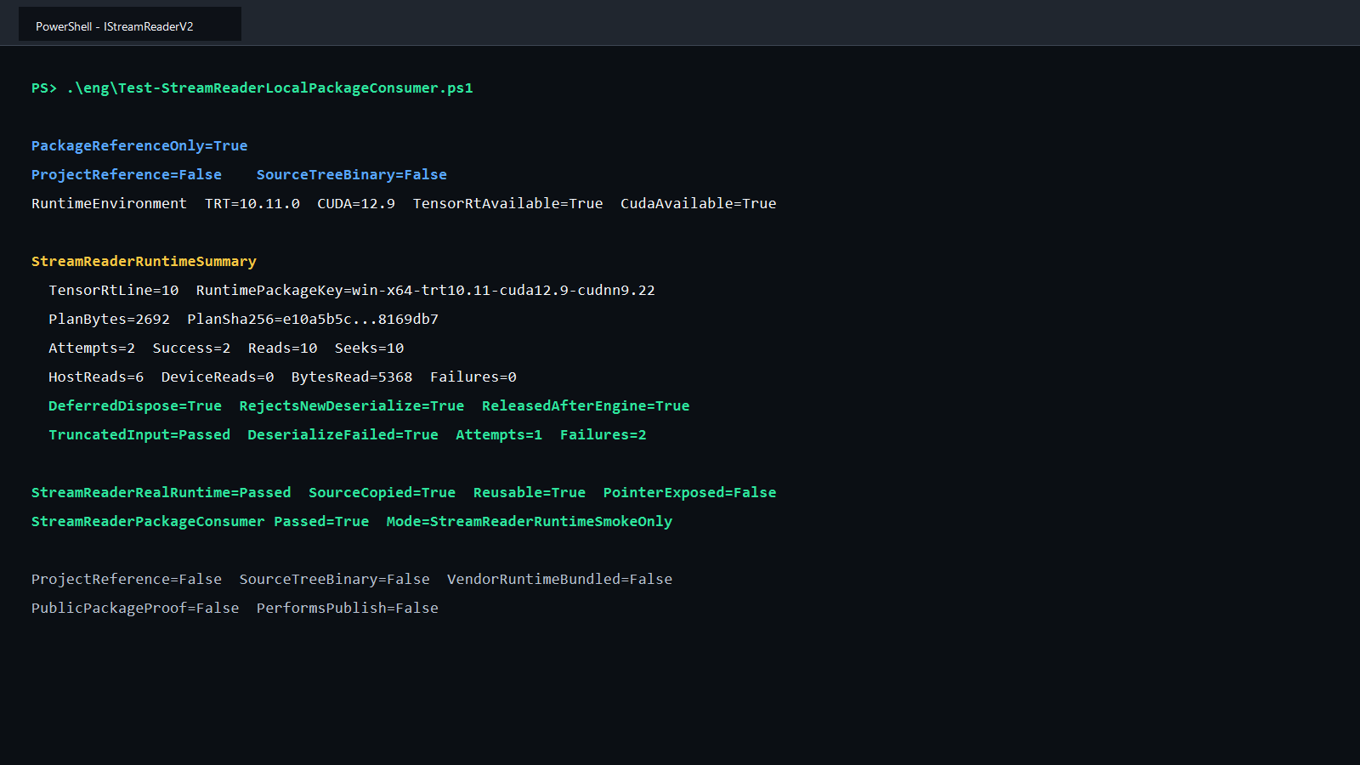
Task: Click the Seeks=10 output
Action: pos(369,348)
